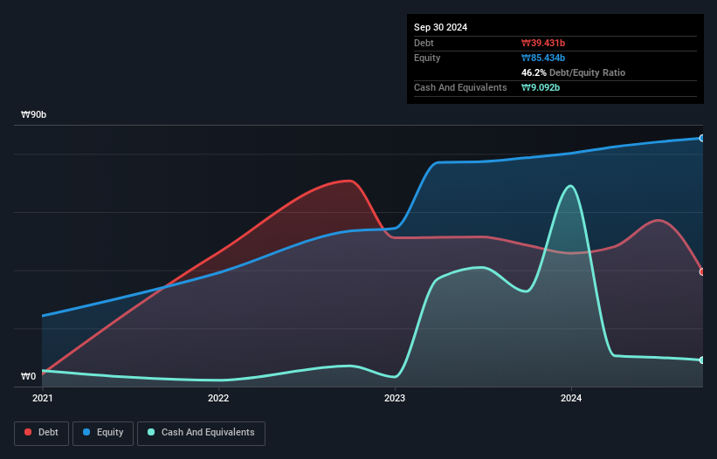Image resolution: width=717 pixels, height=459 pixels.
Task: Click the equity value ₩85.434b
Action: (x=543, y=58)
